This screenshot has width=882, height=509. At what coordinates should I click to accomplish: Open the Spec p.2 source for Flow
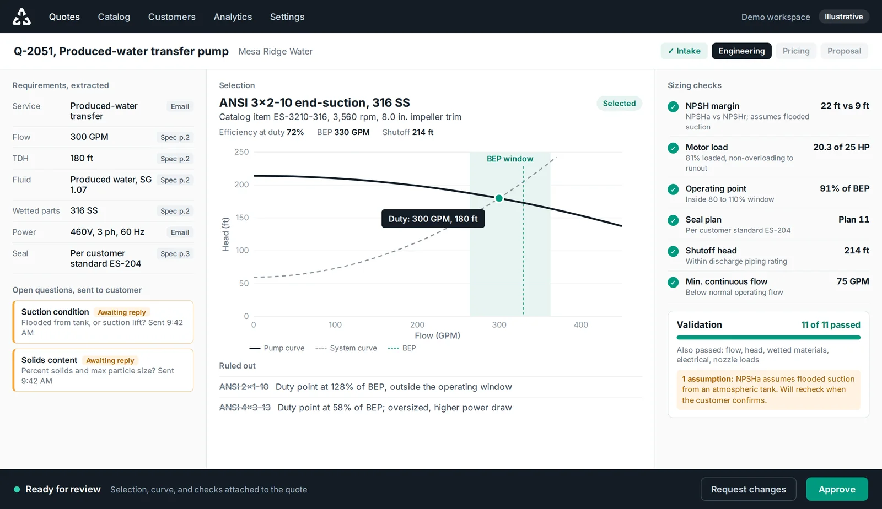(175, 137)
